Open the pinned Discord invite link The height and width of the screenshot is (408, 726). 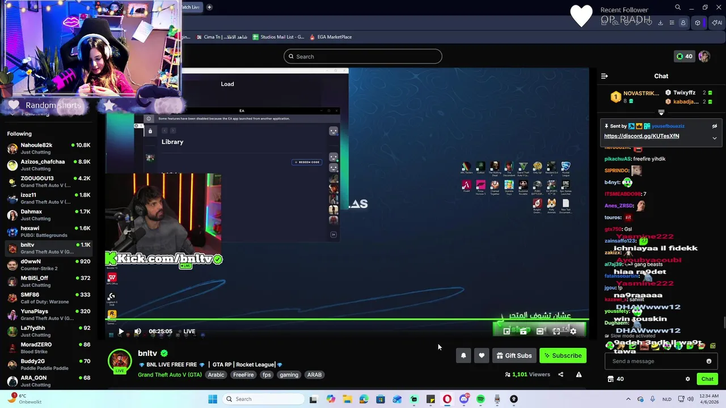click(x=641, y=136)
